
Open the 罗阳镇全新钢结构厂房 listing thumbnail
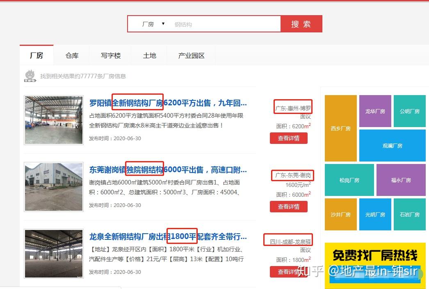[54, 120]
